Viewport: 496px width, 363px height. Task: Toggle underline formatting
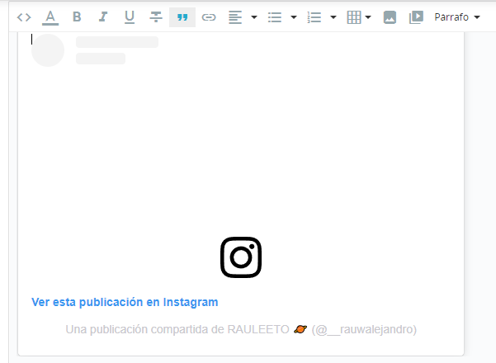pos(130,17)
